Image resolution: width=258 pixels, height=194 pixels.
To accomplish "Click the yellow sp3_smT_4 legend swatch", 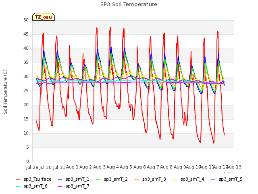I will click(175, 179).
